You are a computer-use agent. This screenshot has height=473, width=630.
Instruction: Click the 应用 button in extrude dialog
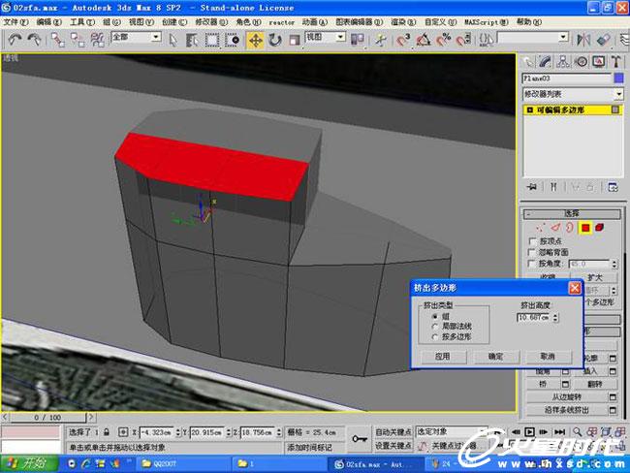pos(443,357)
